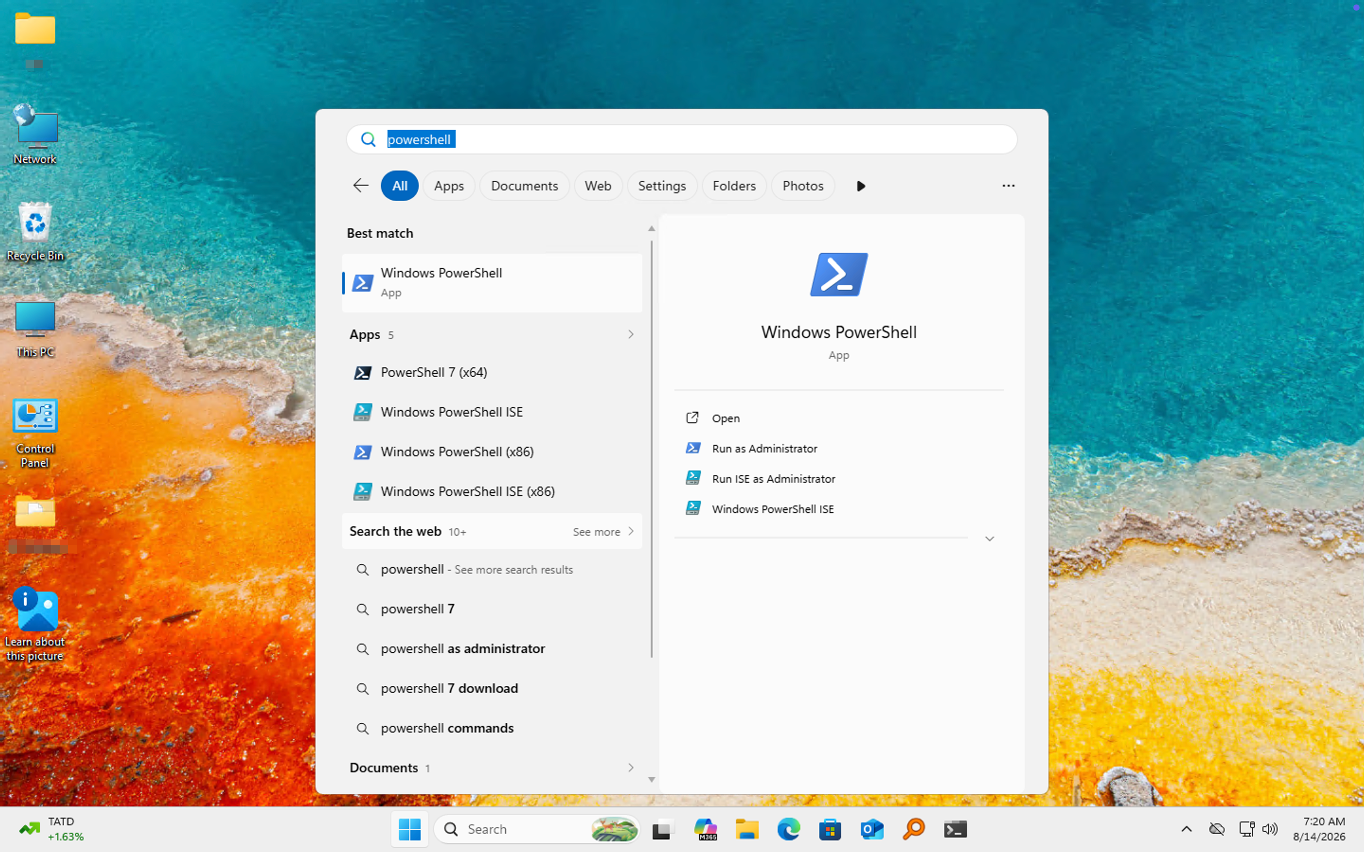The height and width of the screenshot is (852, 1364).
Task: Click the large PowerShell logo in preview pane
Action: coord(839,275)
